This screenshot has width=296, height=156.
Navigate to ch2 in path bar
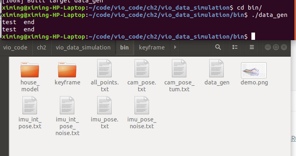(x=41, y=47)
